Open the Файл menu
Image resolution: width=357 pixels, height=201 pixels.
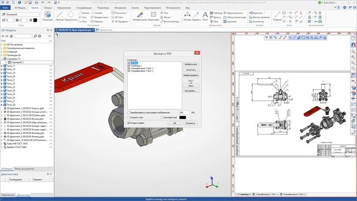(x=6, y=8)
